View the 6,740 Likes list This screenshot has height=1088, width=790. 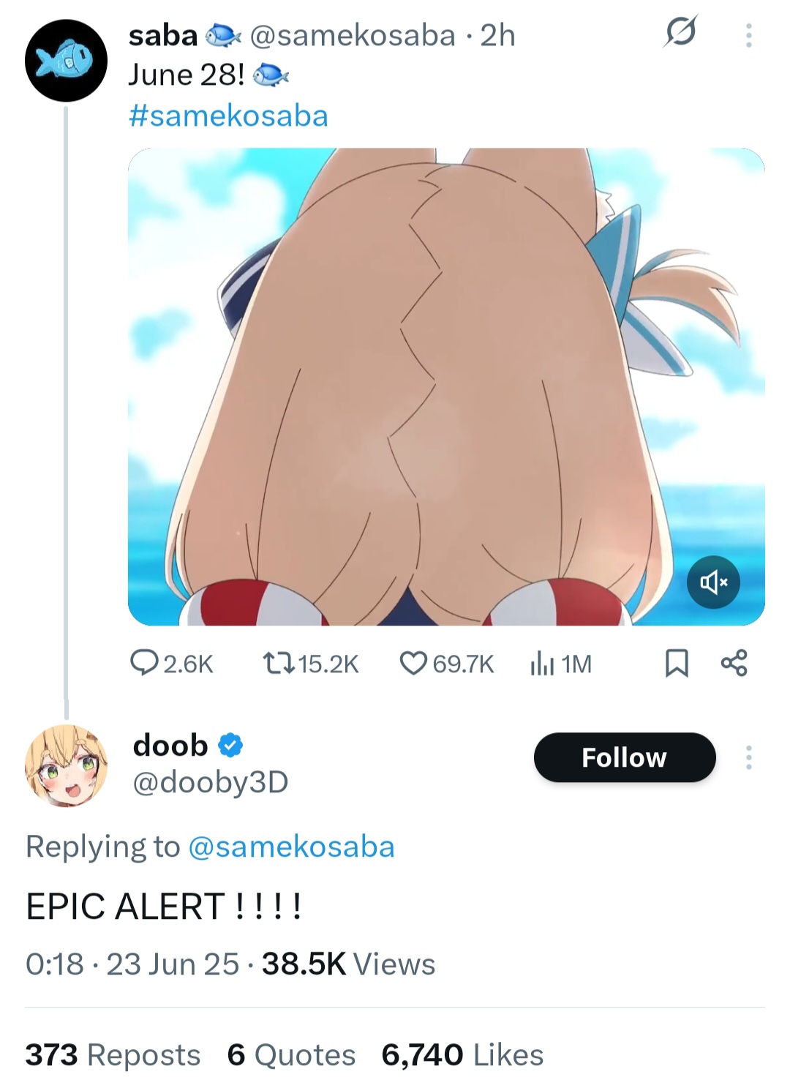pos(462,1055)
